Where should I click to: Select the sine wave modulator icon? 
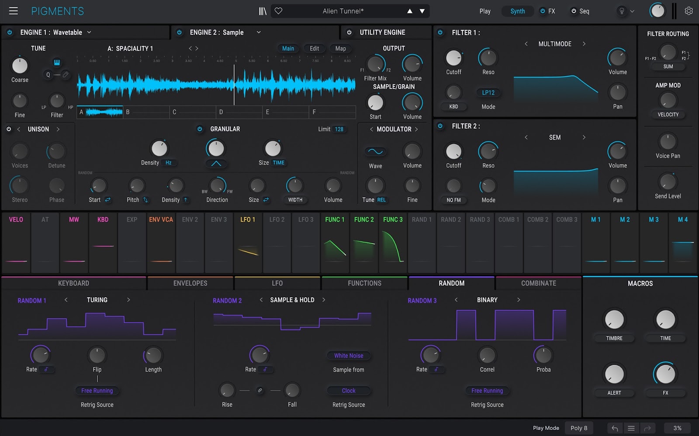coord(375,152)
